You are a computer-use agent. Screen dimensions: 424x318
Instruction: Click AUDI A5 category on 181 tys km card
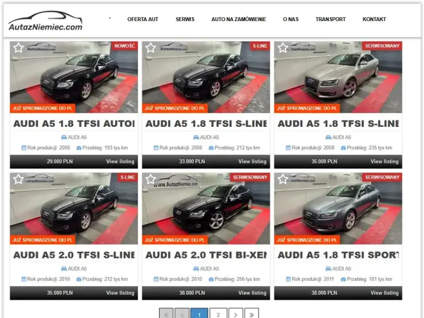coord(342,269)
